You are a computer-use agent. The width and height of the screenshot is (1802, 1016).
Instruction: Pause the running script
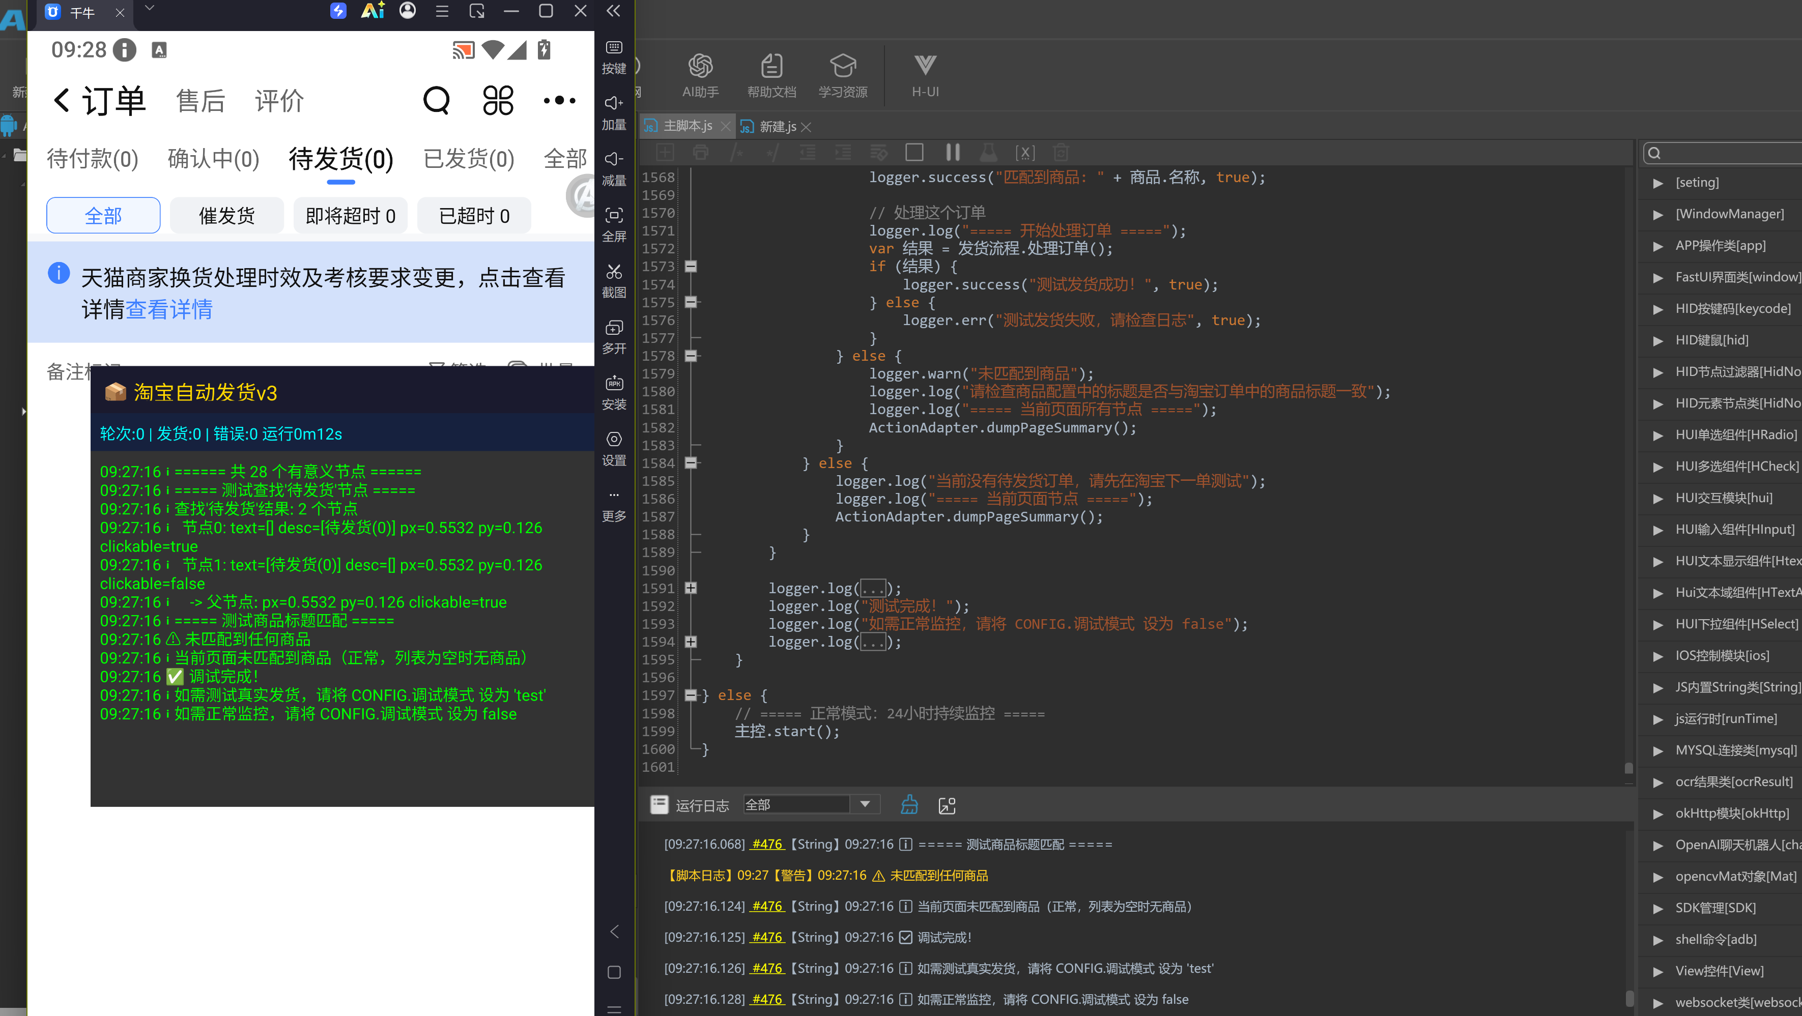tap(952, 152)
